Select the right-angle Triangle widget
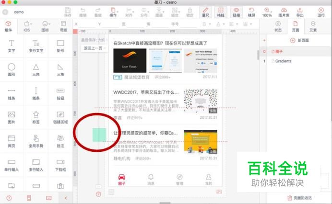332x204 pixels. click(x=60, y=70)
